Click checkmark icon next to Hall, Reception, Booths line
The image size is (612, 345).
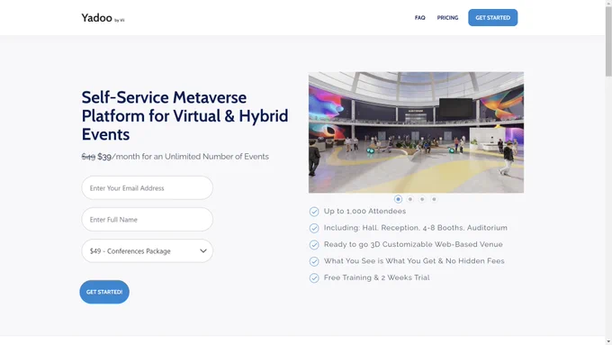point(314,228)
